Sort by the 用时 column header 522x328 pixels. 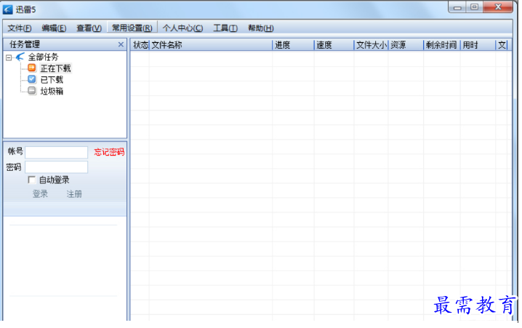click(x=478, y=45)
